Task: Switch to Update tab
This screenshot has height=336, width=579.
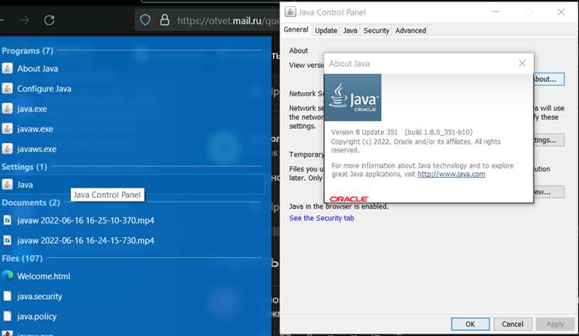Action: (326, 31)
